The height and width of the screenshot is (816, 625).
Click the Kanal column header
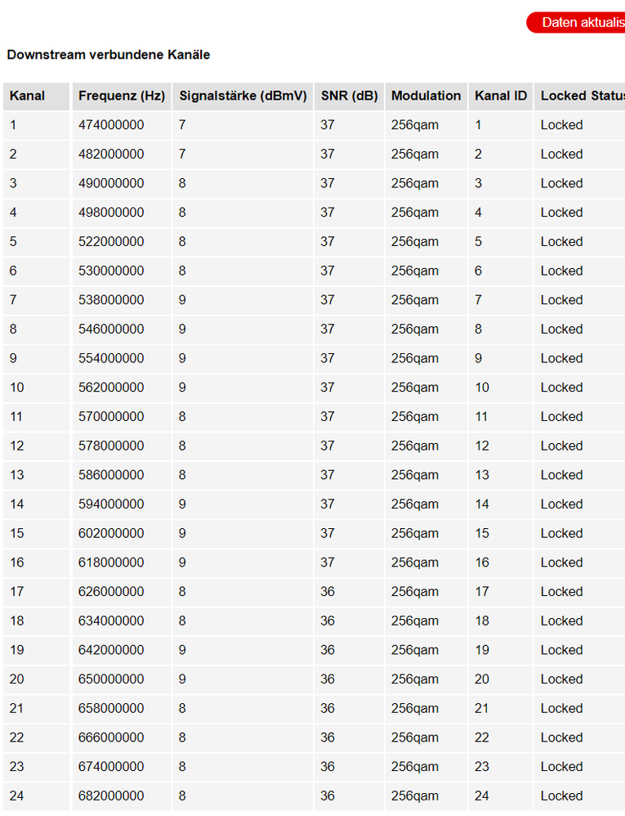coord(27,96)
